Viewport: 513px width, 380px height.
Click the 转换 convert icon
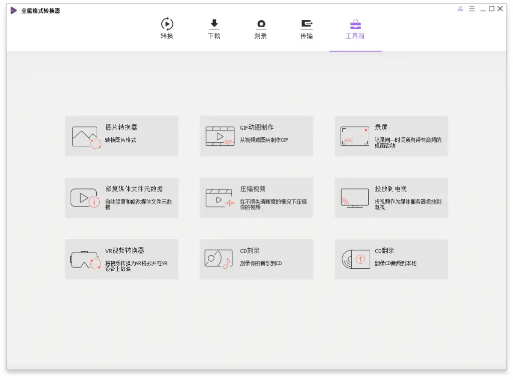[x=167, y=24]
